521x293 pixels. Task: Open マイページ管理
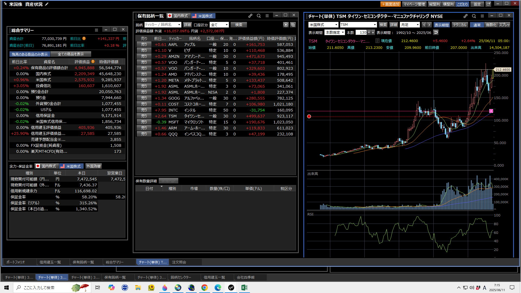[x=414, y=4]
